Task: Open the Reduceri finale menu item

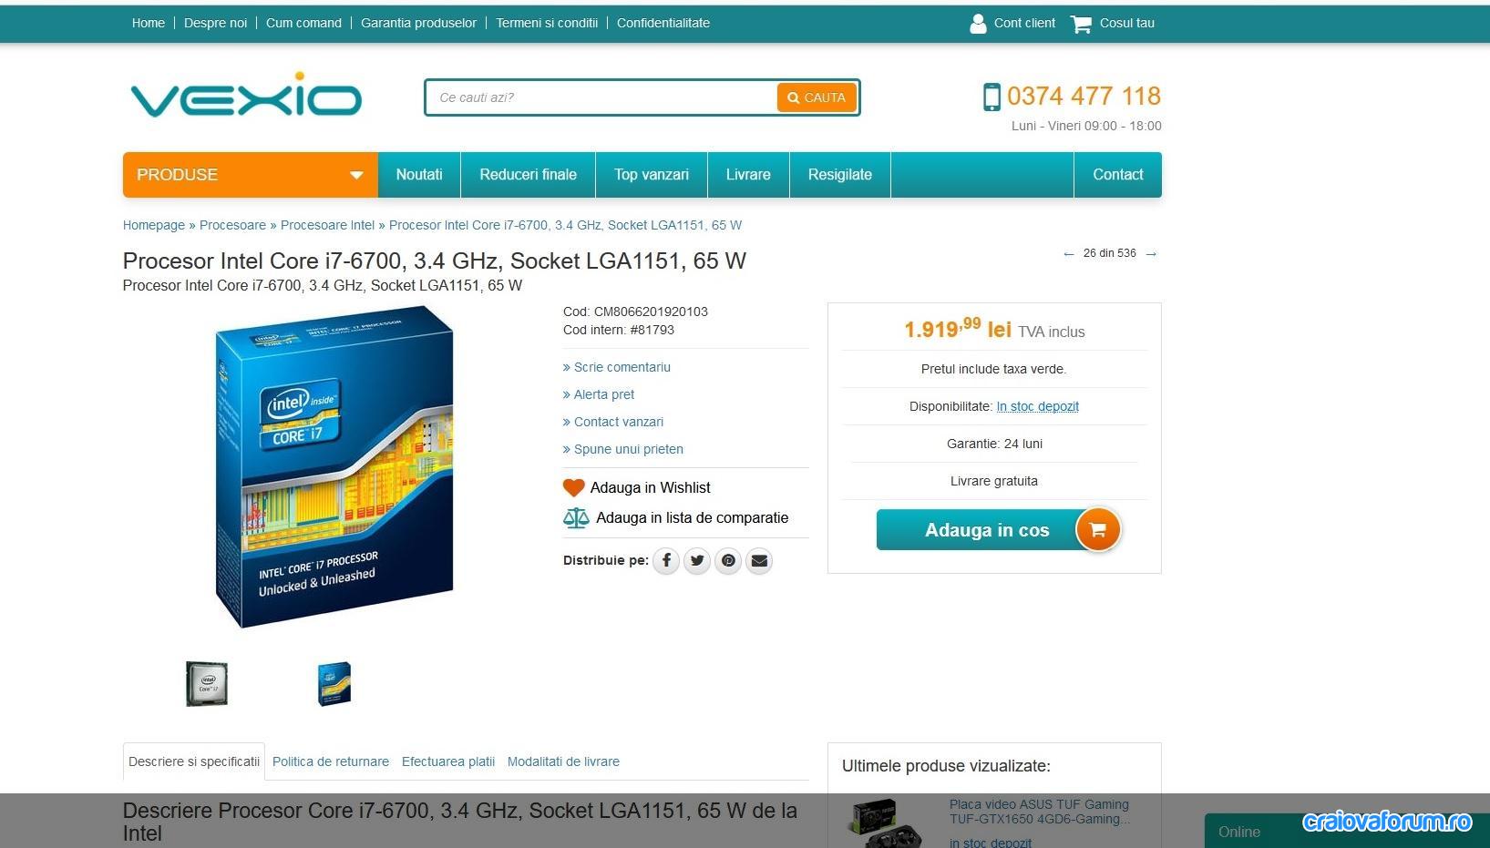Action: (529, 175)
